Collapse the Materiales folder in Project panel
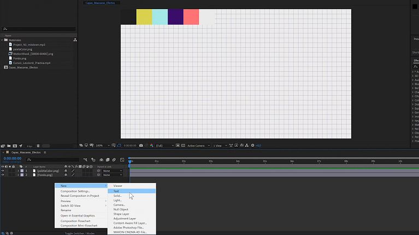The width and height of the screenshot is (419, 235). click(2, 40)
